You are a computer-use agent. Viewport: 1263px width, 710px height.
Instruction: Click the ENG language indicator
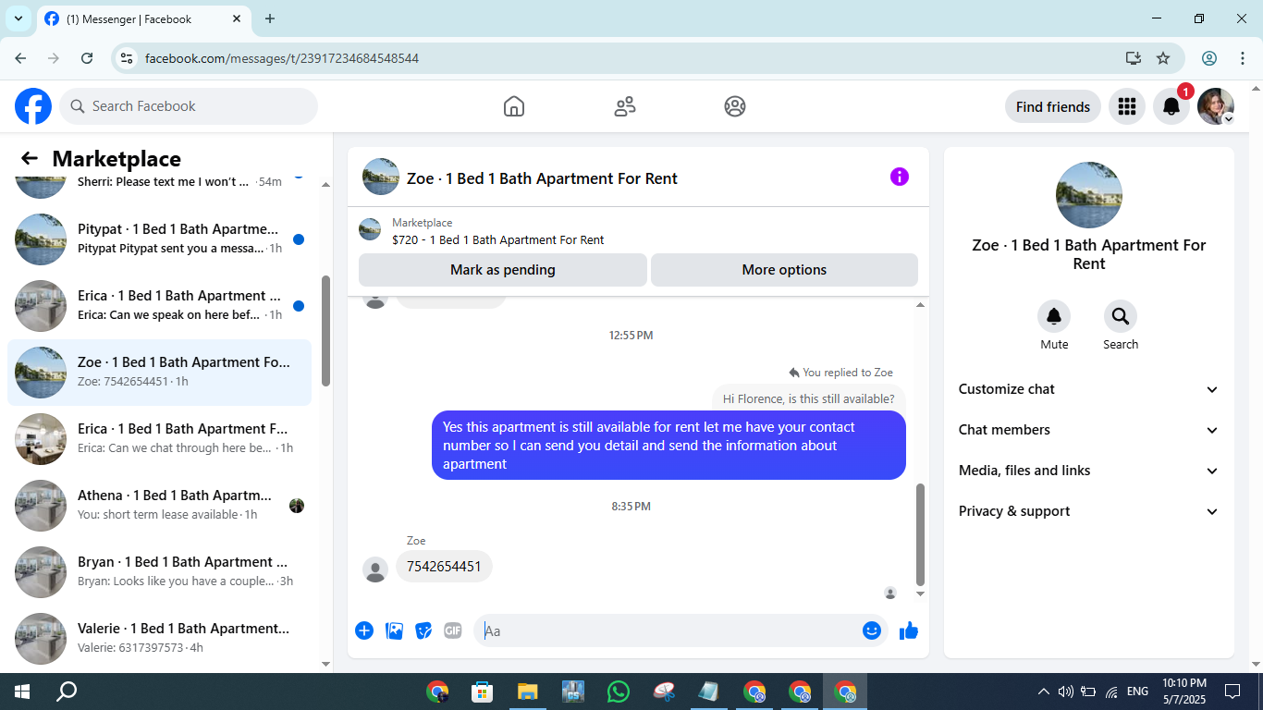coord(1137,692)
